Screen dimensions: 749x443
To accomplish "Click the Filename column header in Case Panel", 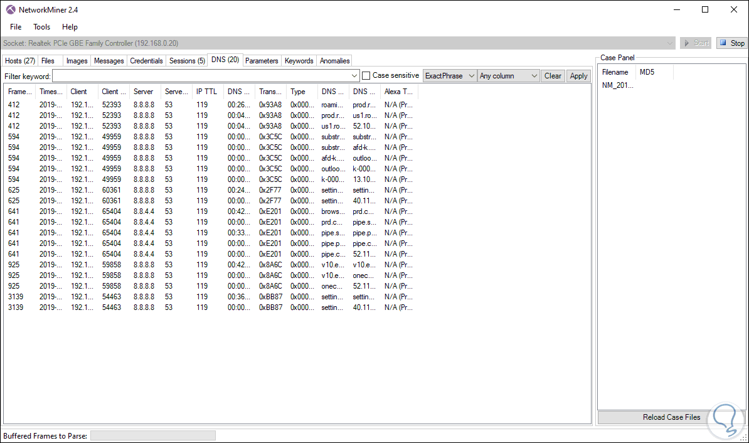I will pyautogui.click(x=615, y=72).
